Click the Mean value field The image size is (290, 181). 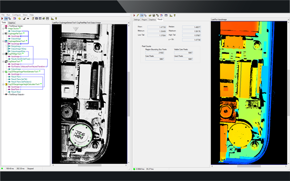click(x=157, y=27)
